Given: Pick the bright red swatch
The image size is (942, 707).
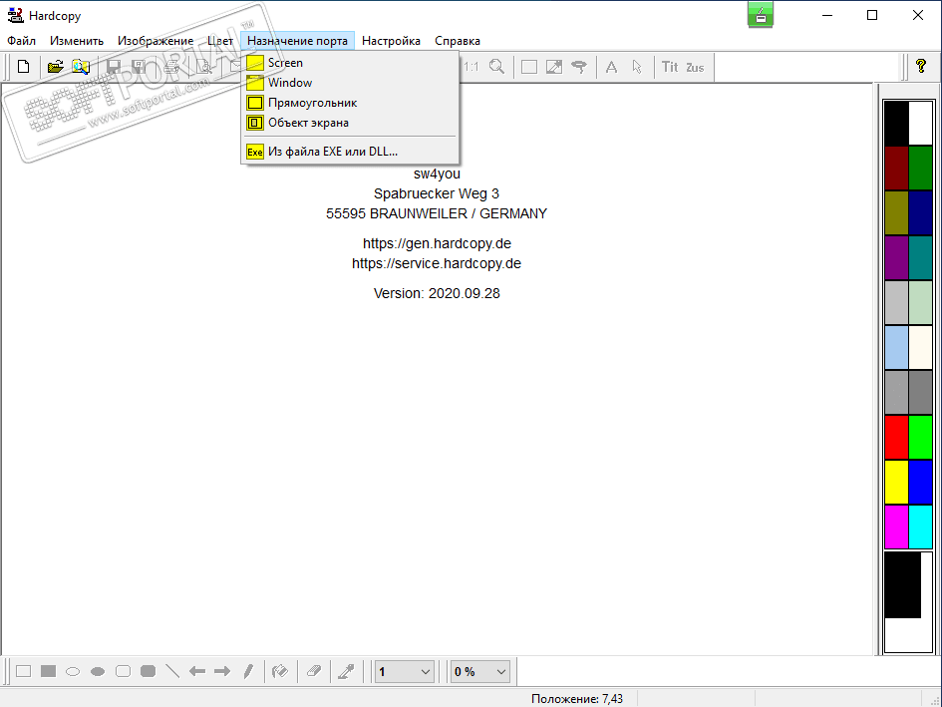Looking at the screenshot, I should (896, 437).
